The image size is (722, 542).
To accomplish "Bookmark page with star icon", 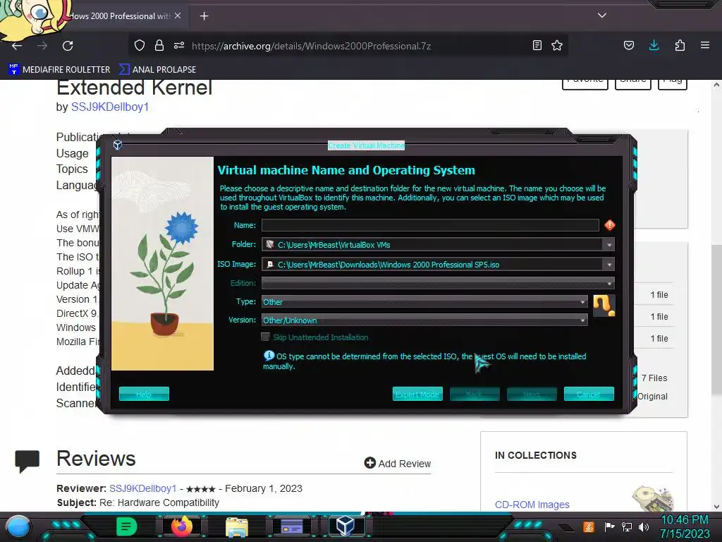I will click(557, 45).
